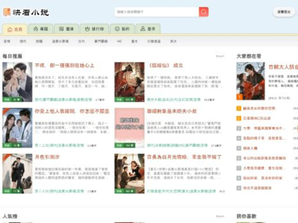The image size is (298, 223).
Task: Click the person icon on 登录 tab
Action: pyautogui.click(x=143, y=29)
